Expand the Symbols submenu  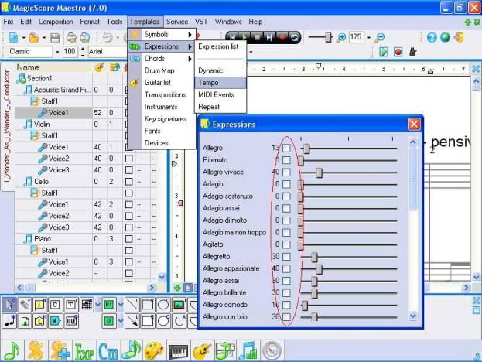(x=162, y=34)
